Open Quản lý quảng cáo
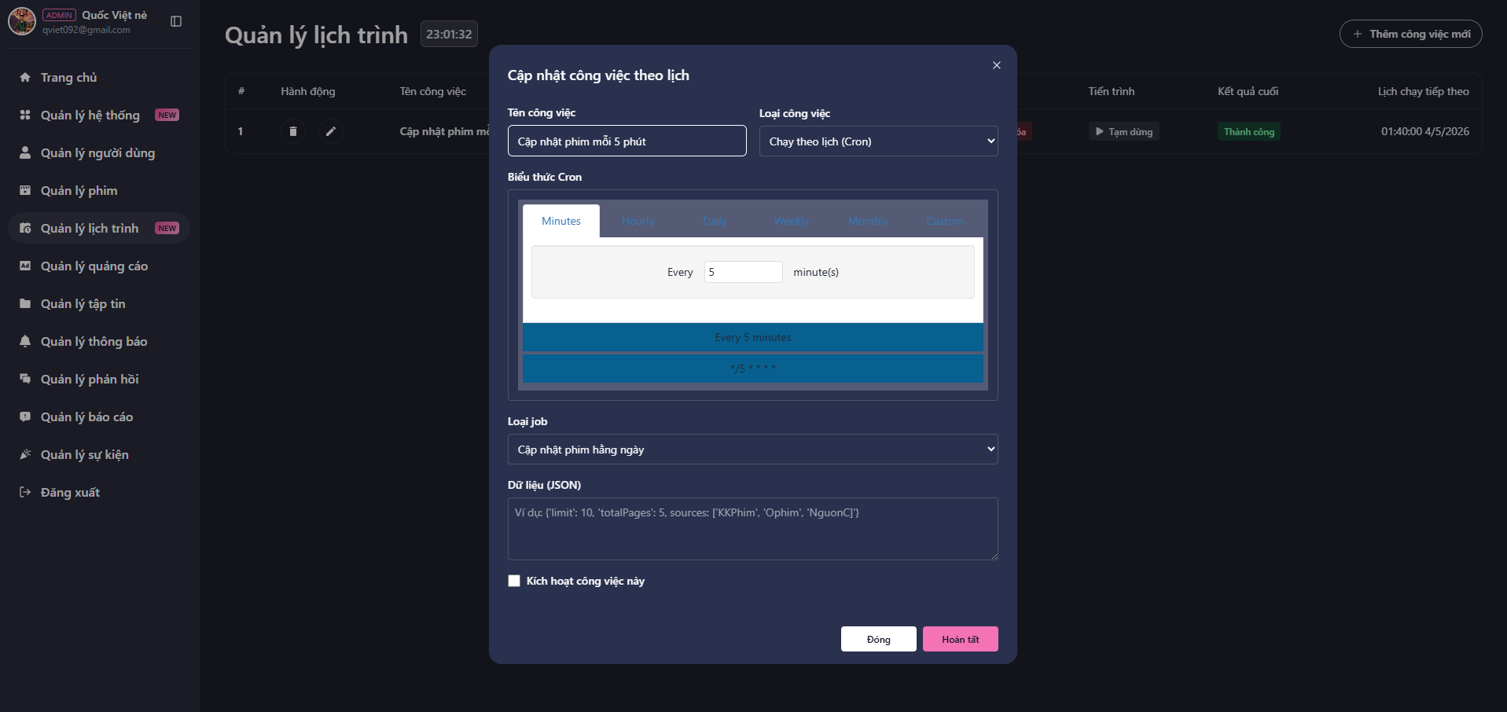 coord(99,266)
